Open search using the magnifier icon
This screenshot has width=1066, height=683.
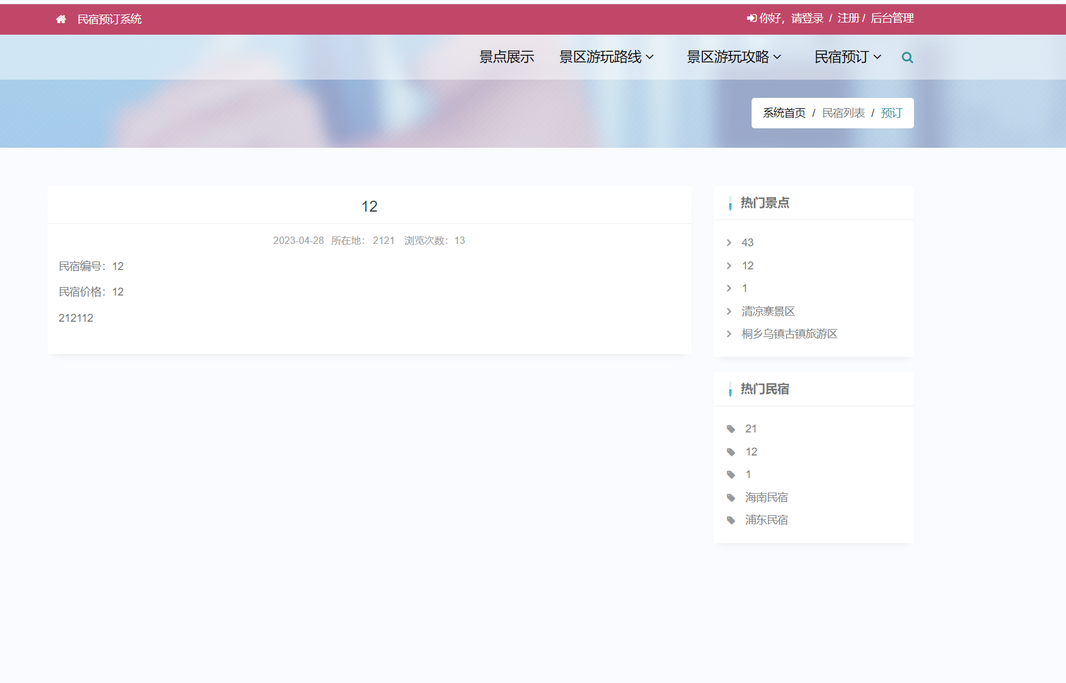pyautogui.click(x=907, y=57)
